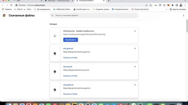Show nca_rsa.cer in Finder
Viewport: 188px width, 105px height.
pyautogui.click(x=70, y=76)
